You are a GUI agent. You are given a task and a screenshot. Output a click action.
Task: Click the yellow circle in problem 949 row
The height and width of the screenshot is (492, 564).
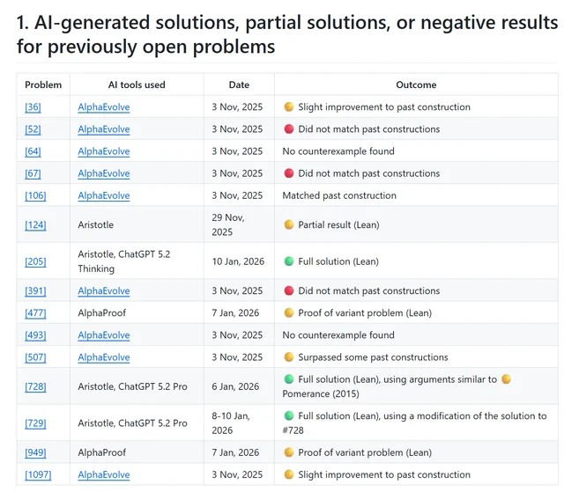point(288,453)
